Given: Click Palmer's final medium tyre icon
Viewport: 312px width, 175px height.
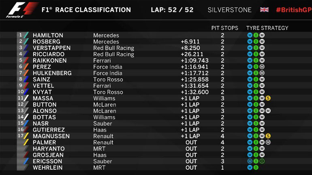Looking at the screenshot, I should [268, 143].
